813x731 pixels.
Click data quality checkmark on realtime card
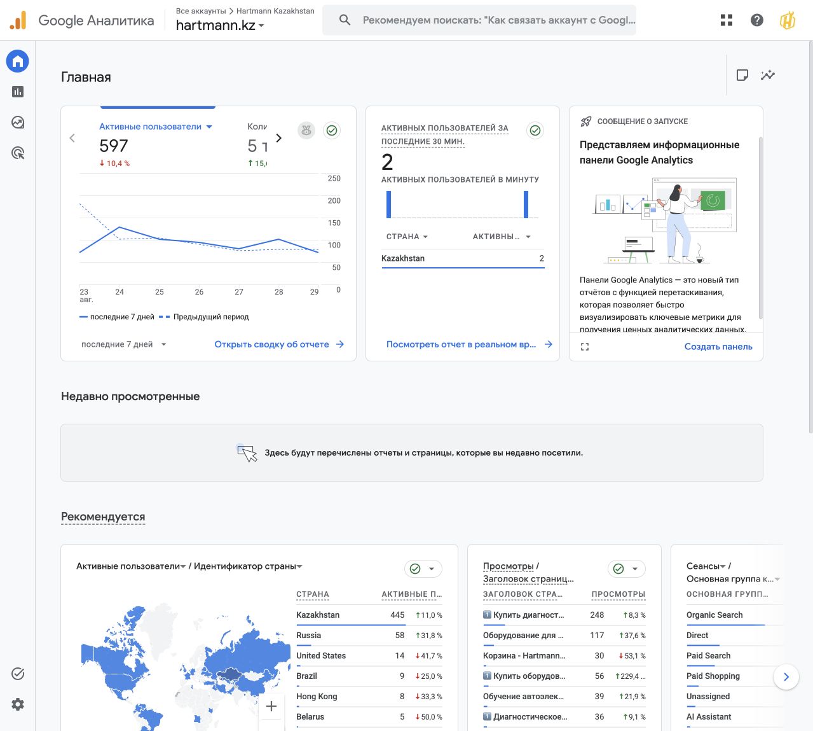pyautogui.click(x=535, y=130)
